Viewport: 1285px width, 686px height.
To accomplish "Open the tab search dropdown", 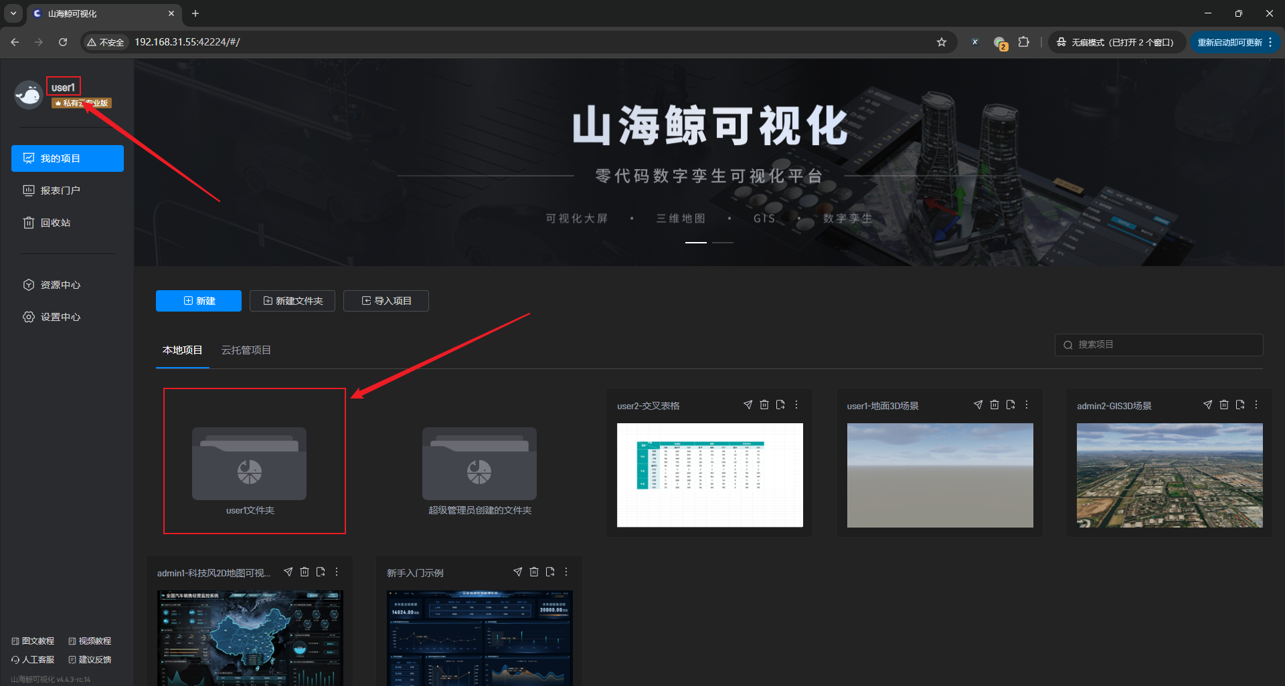I will pyautogui.click(x=13, y=13).
